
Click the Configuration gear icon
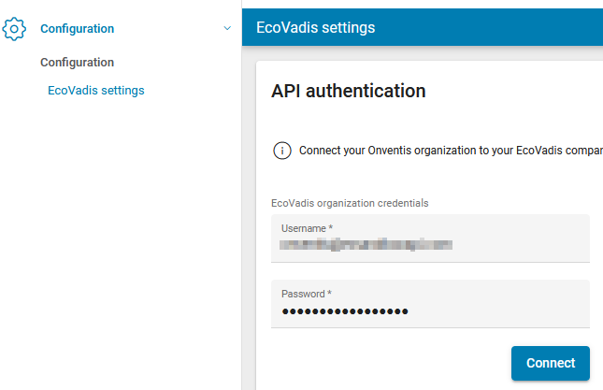coord(15,29)
